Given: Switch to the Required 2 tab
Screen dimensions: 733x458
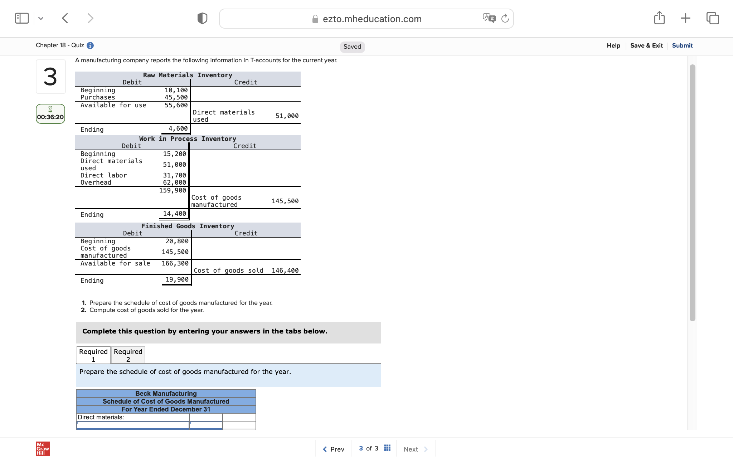Looking at the screenshot, I should pyautogui.click(x=128, y=355).
